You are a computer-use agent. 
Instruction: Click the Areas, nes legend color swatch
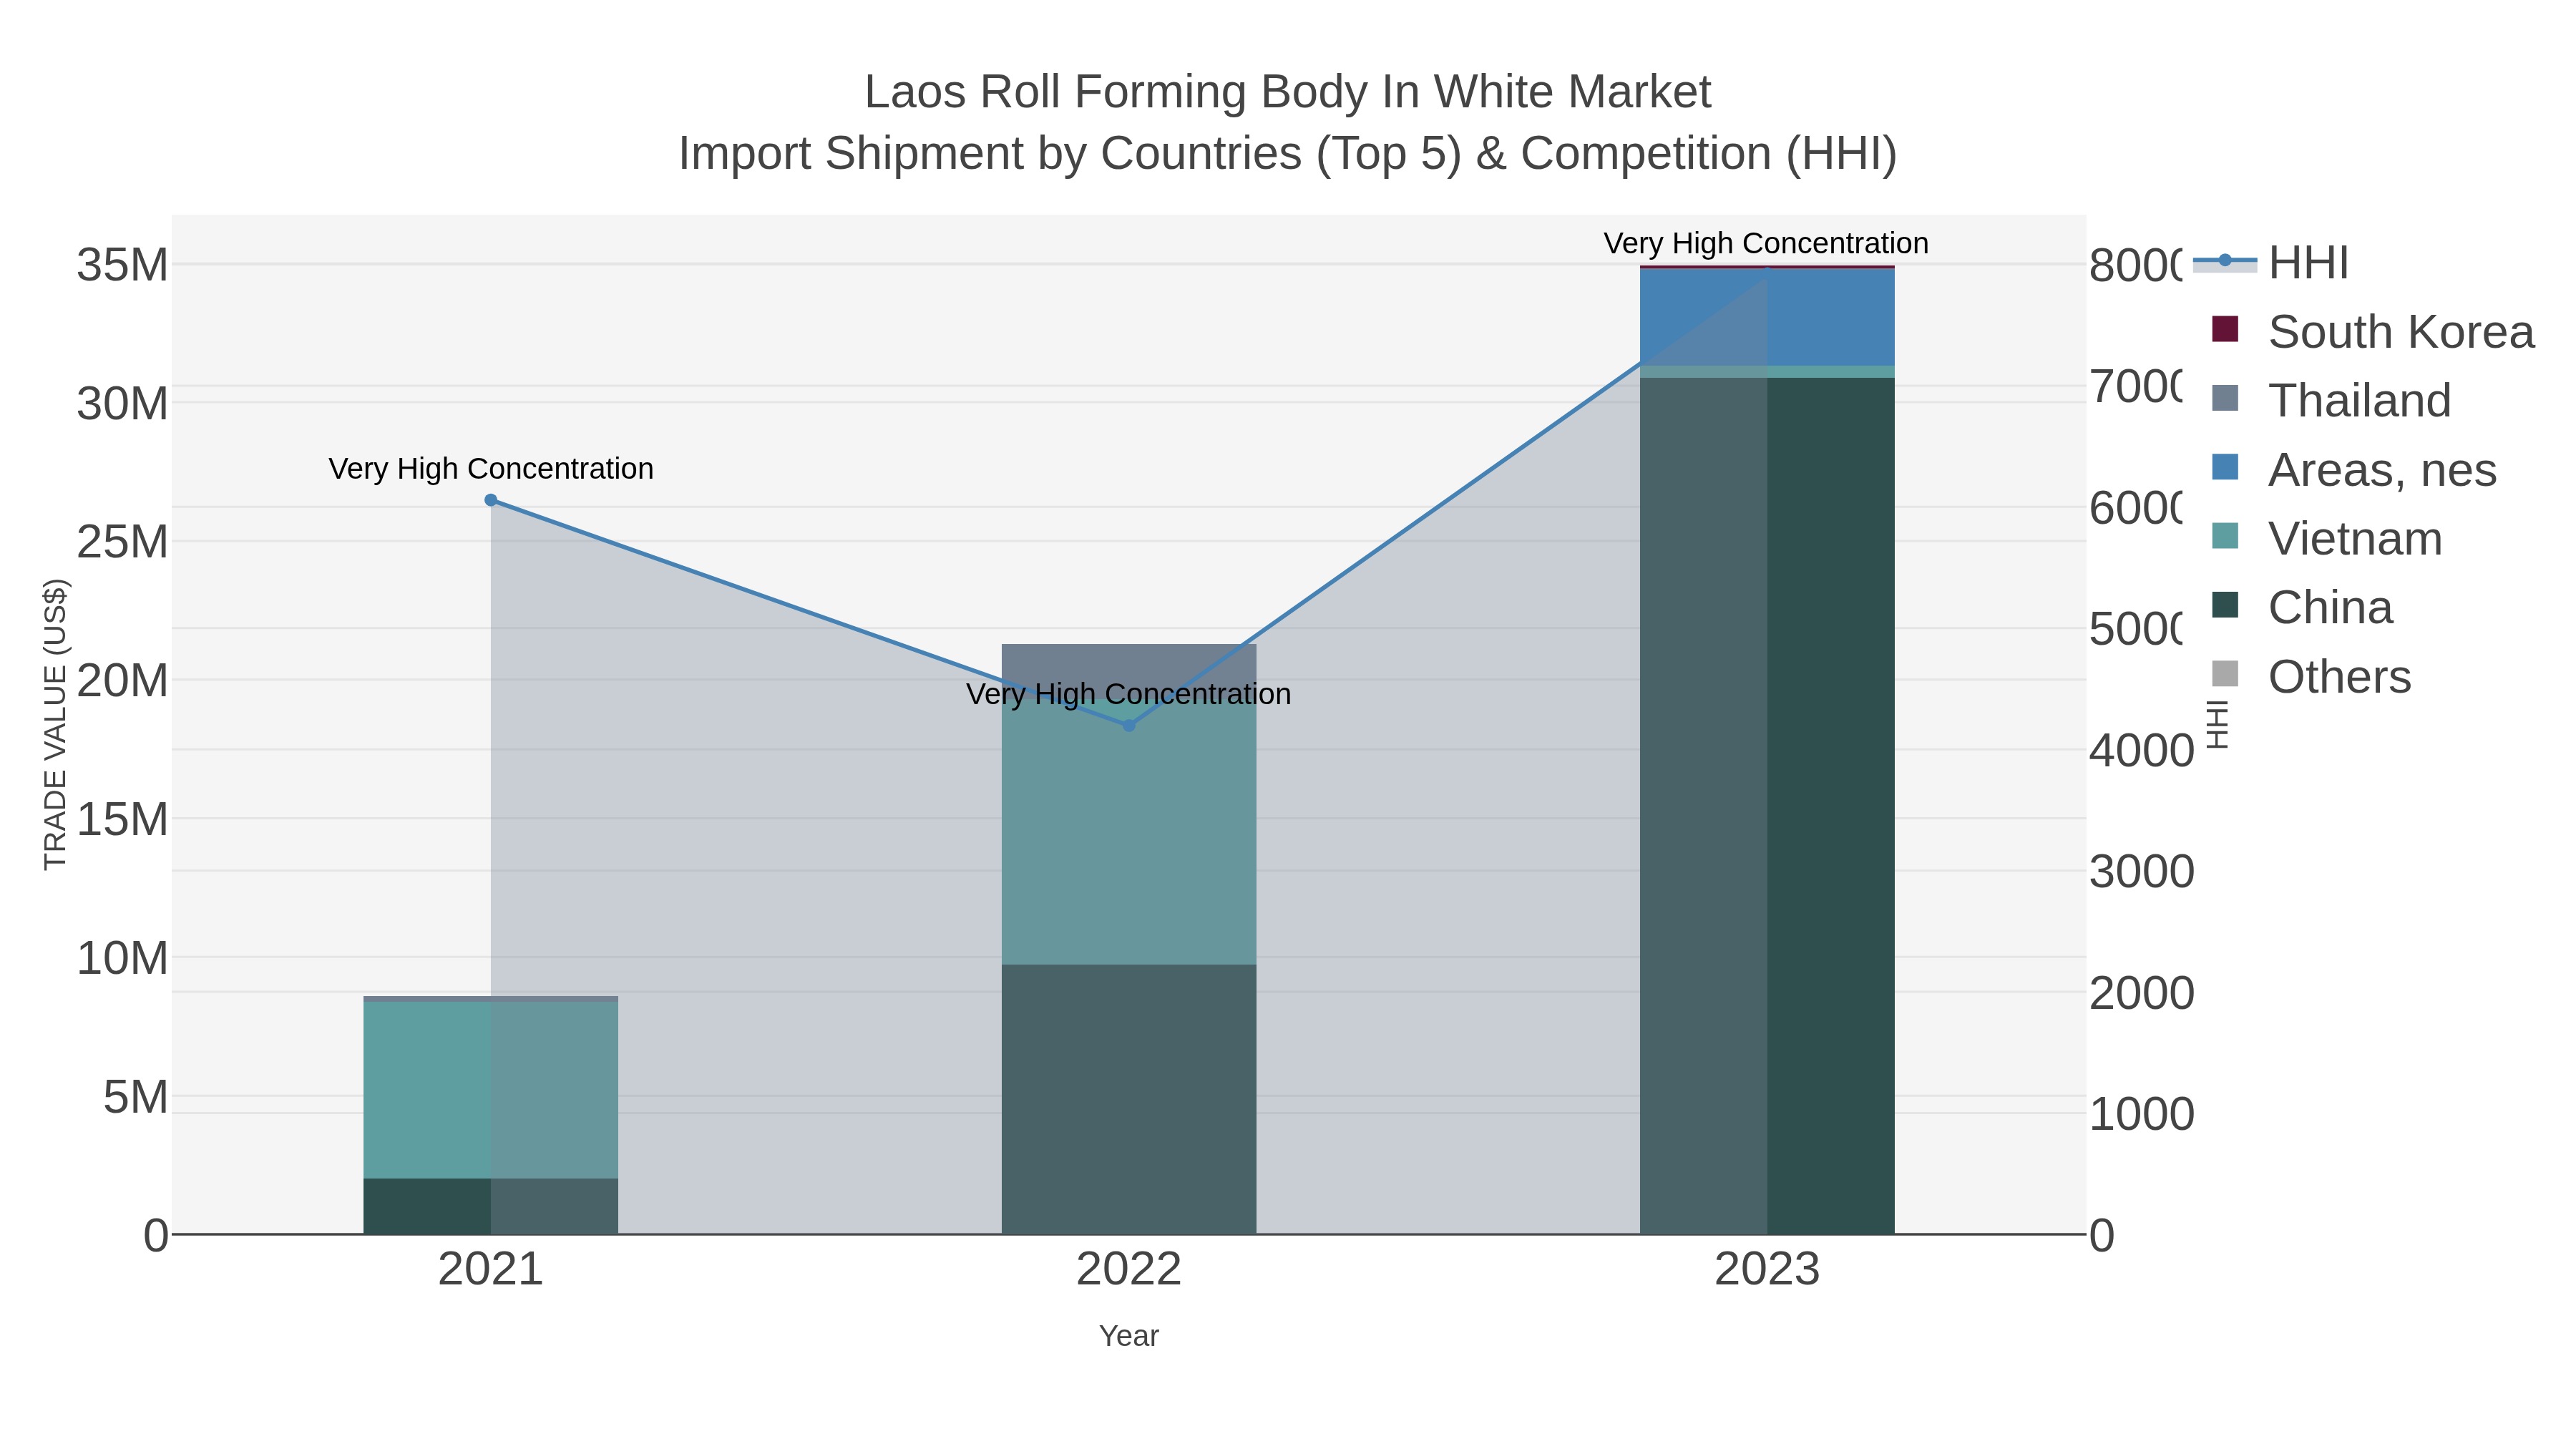pyautogui.click(x=2225, y=467)
